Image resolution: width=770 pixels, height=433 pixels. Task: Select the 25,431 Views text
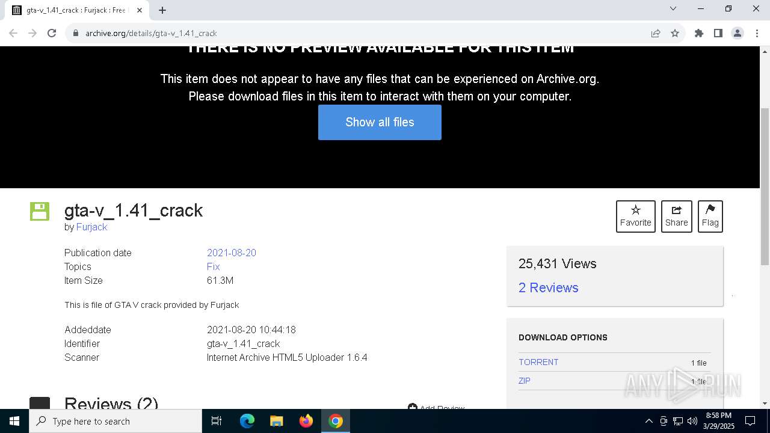(x=558, y=263)
